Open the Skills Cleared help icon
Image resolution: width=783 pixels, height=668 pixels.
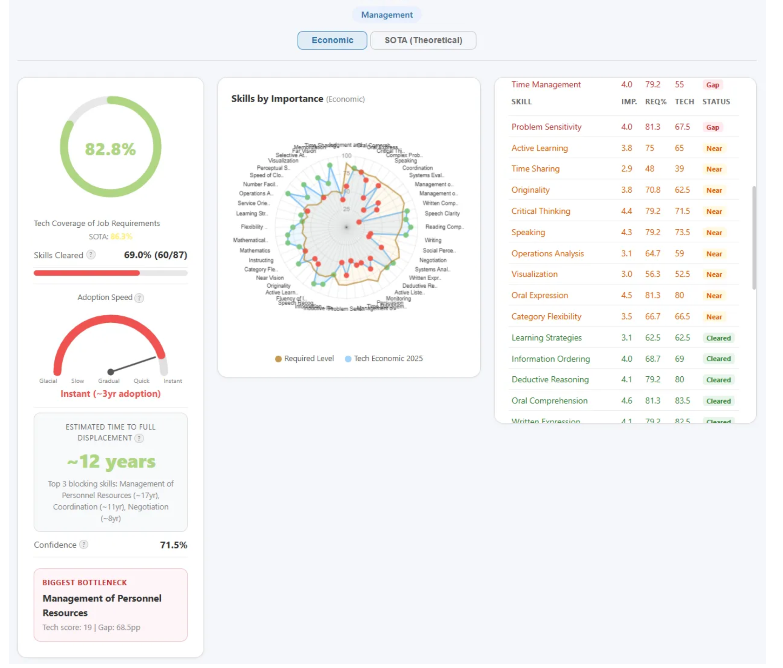tap(91, 254)
